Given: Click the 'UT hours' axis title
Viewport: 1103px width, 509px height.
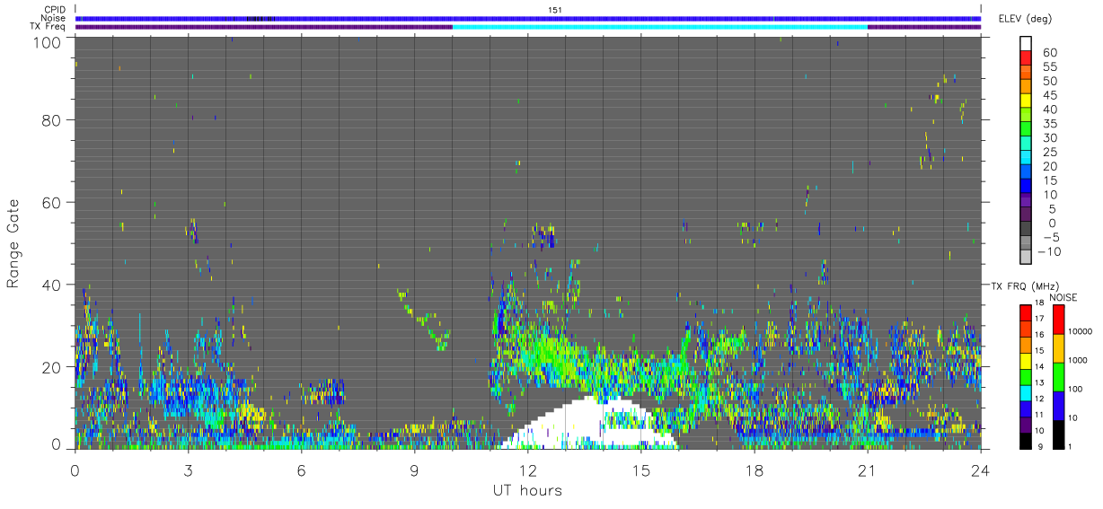Looking at the screenshot, I should pyautogui.click(x=527, y=490).
